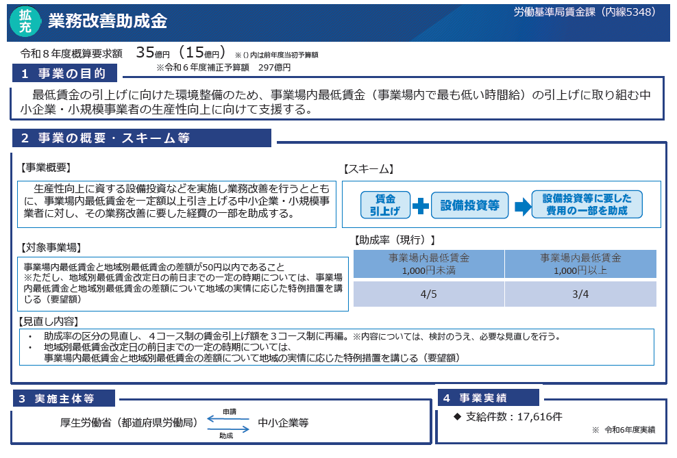Click the 業務改善助成金 title

pos(108,22)
